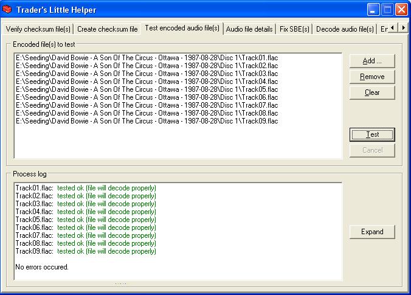Expand the process log
This screenshot has height=295, width=411.
[x=372, y=232]
